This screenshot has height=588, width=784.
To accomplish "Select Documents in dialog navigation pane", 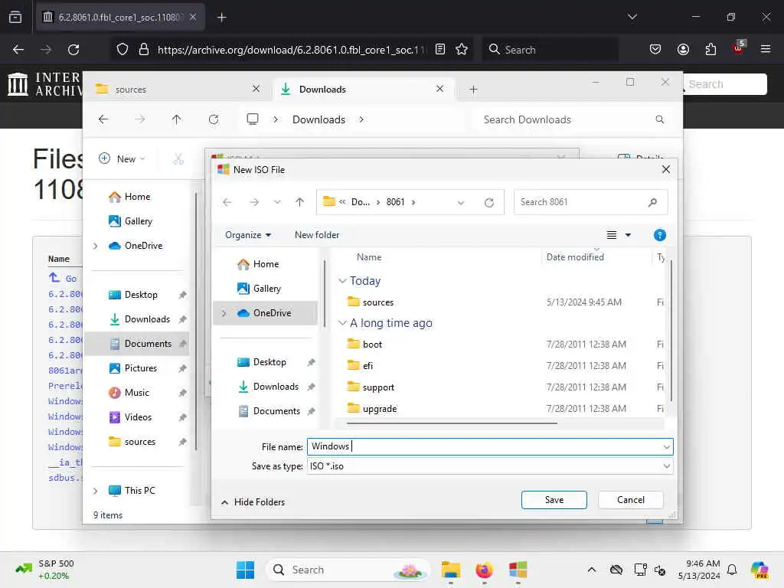I will pyautogui.click(x=276, y=411).
